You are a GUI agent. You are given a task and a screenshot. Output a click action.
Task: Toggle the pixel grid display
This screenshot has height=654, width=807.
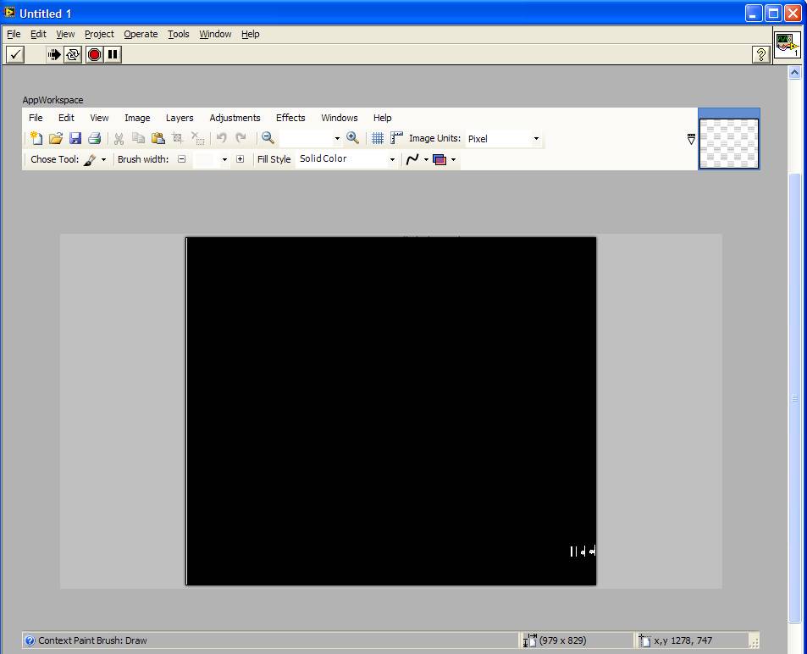pyautogui.click(x=378, y=138)
